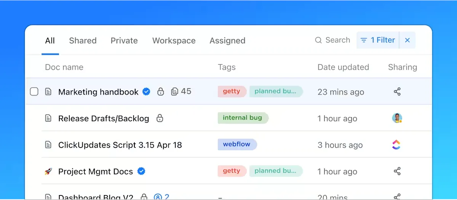Sort by the Date updated column header
Image resolution: width=457 pixels, height=200 pixels.
(x=343, y=67)
